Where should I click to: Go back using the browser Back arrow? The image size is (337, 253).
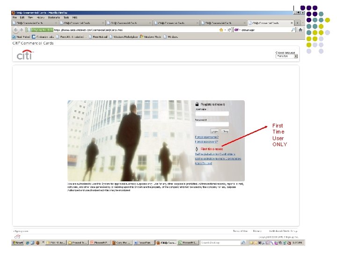point(15,30)
